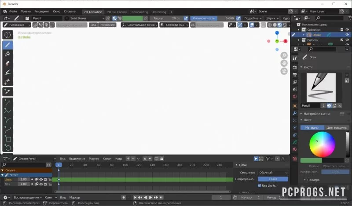Toggle Collection visibility eye
The height and width of the screenshot is (206, 352).
[347, 29]
